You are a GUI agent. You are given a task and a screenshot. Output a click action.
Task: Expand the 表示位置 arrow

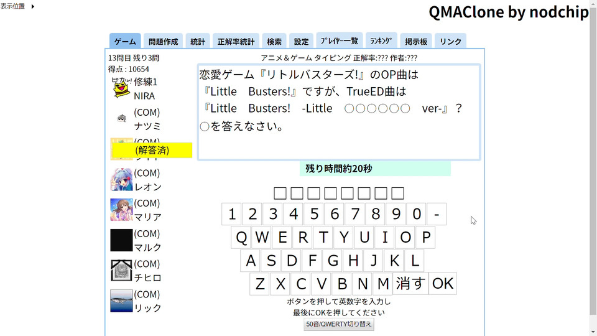[x=33, y=6]
